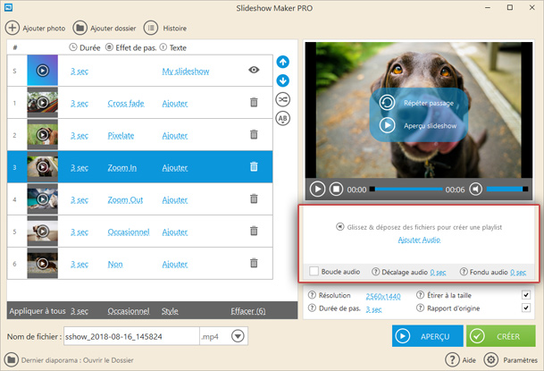544x371 pixels.
Task: Click Effacer (6) to clear all slides
Action: [x=248, y=311]
